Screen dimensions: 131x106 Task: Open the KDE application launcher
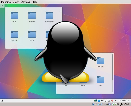(x=2, y=100)
